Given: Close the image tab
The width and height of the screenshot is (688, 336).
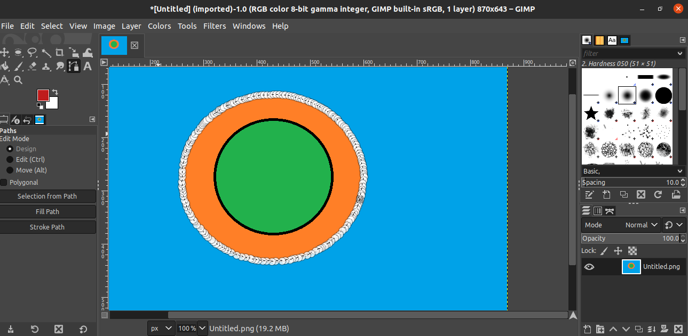Looking at the screenshot, I should pyautogui.click(x=135, y=45).
